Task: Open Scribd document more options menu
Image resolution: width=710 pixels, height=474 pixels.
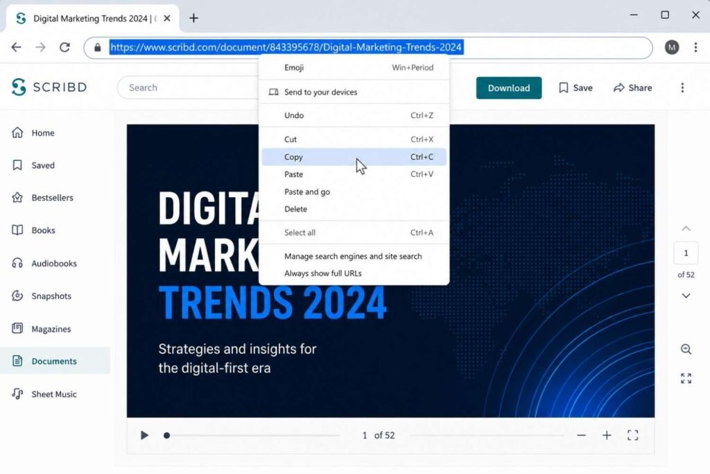Action: tap(682, 87)
